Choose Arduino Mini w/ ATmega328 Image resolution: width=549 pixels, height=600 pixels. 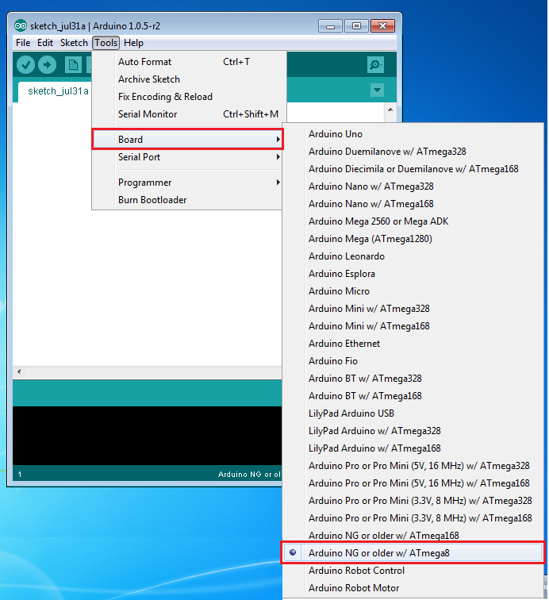click(413, 309)
